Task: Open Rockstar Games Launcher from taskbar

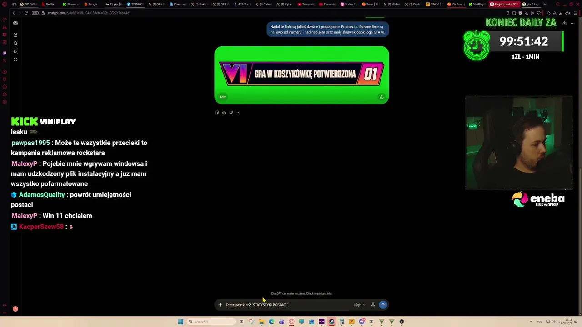Action: 351,322
